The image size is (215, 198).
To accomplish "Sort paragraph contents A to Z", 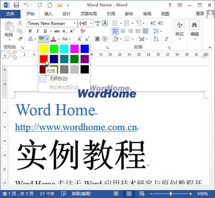I will [x=156, y=39].
